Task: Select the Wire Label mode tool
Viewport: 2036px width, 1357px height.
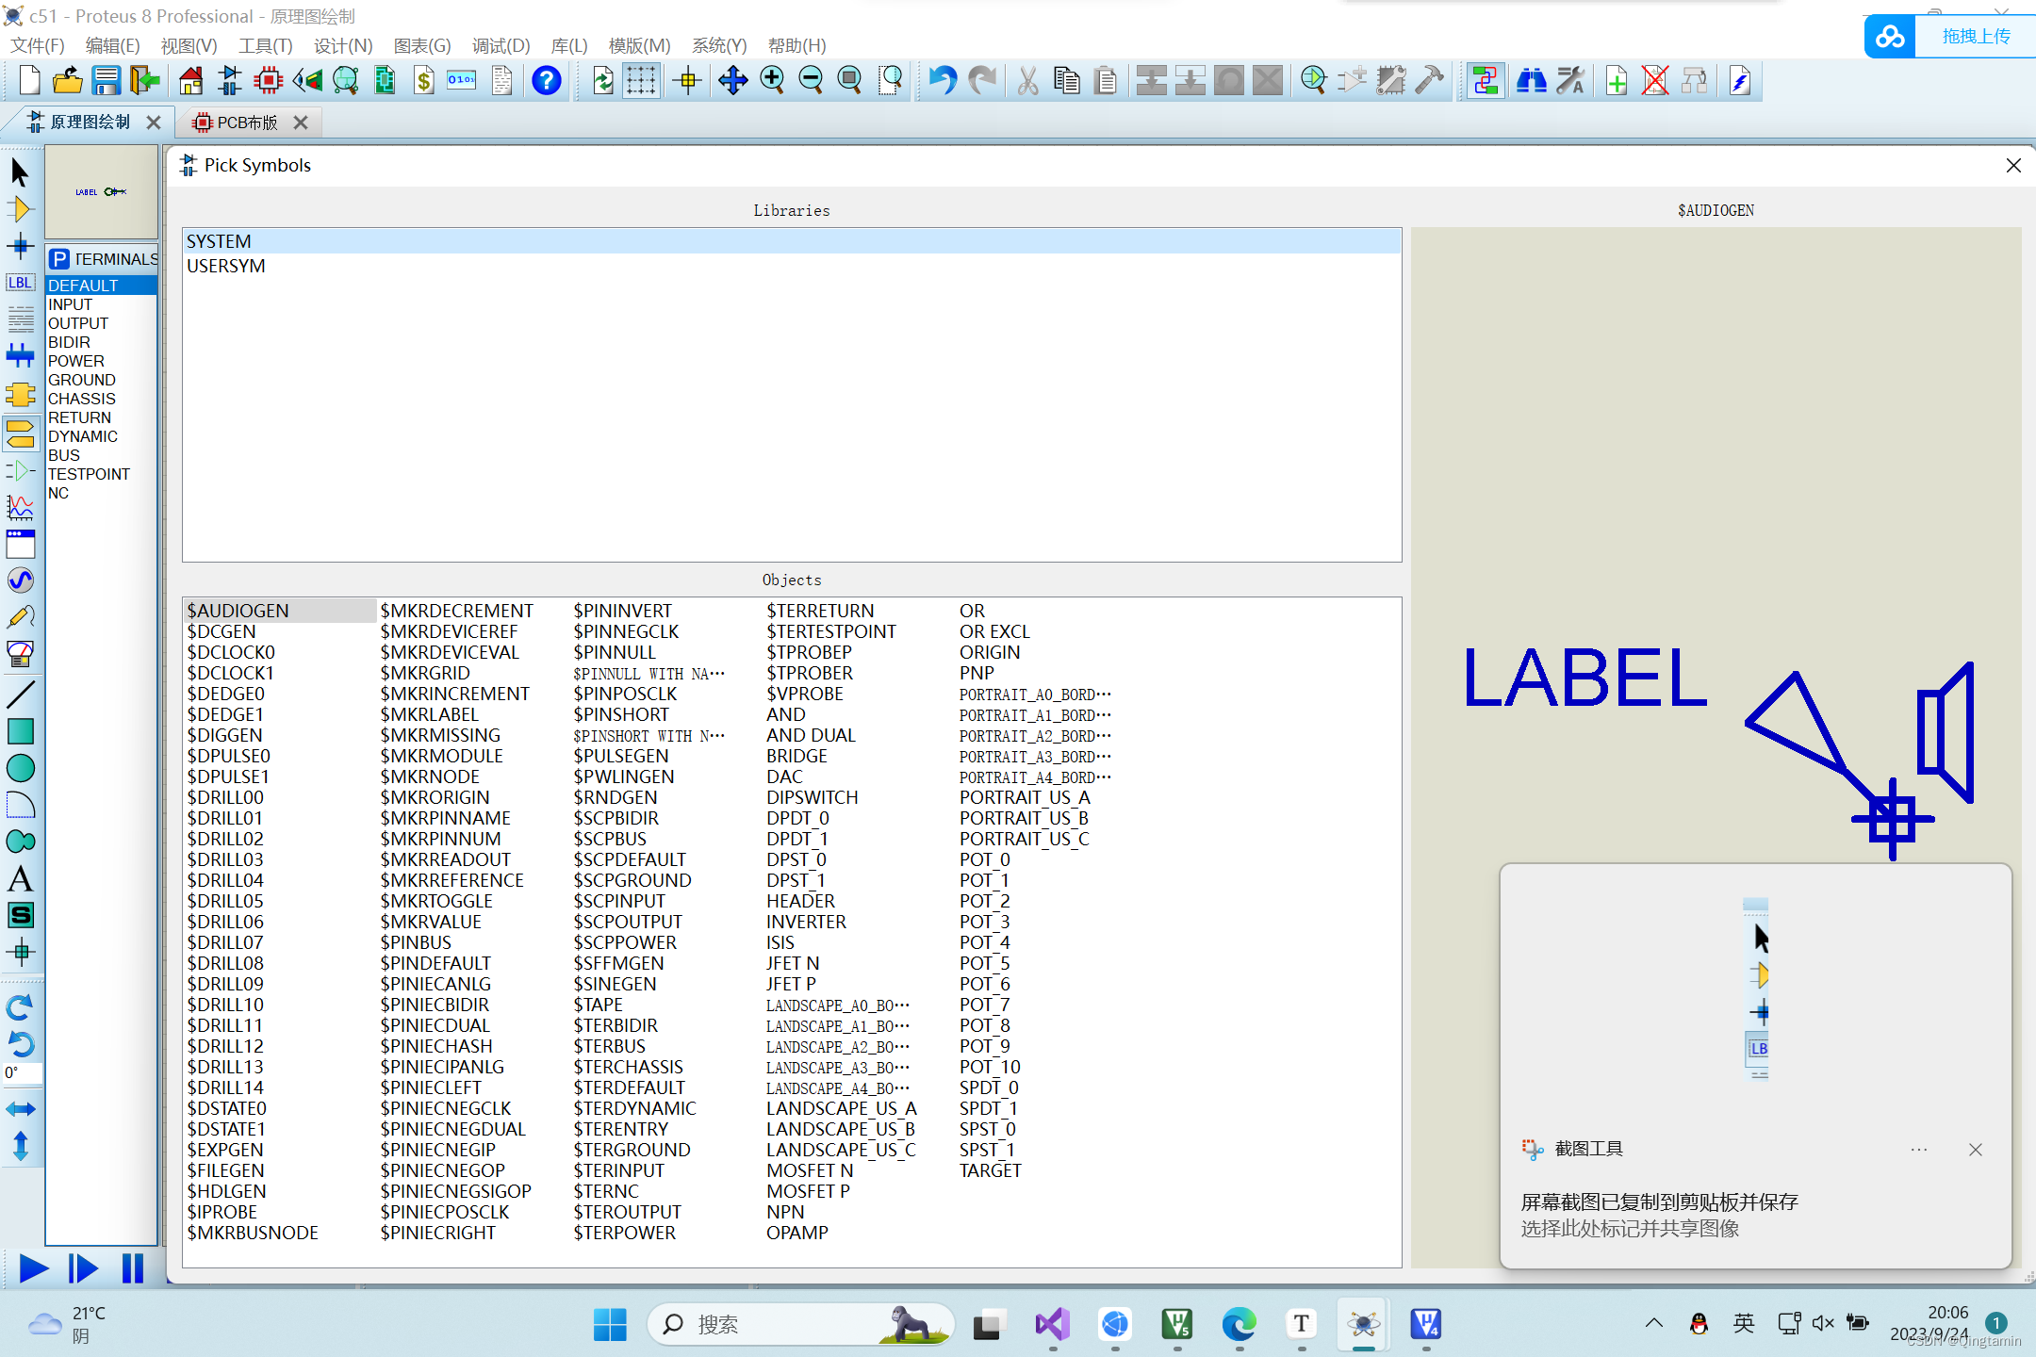Action: point(20,283)
